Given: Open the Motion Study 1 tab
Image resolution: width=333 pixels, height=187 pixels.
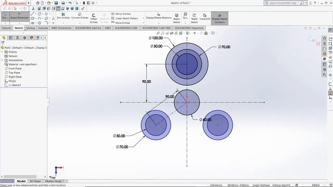Looking at the screenshot, I should [x=54, y=181].
